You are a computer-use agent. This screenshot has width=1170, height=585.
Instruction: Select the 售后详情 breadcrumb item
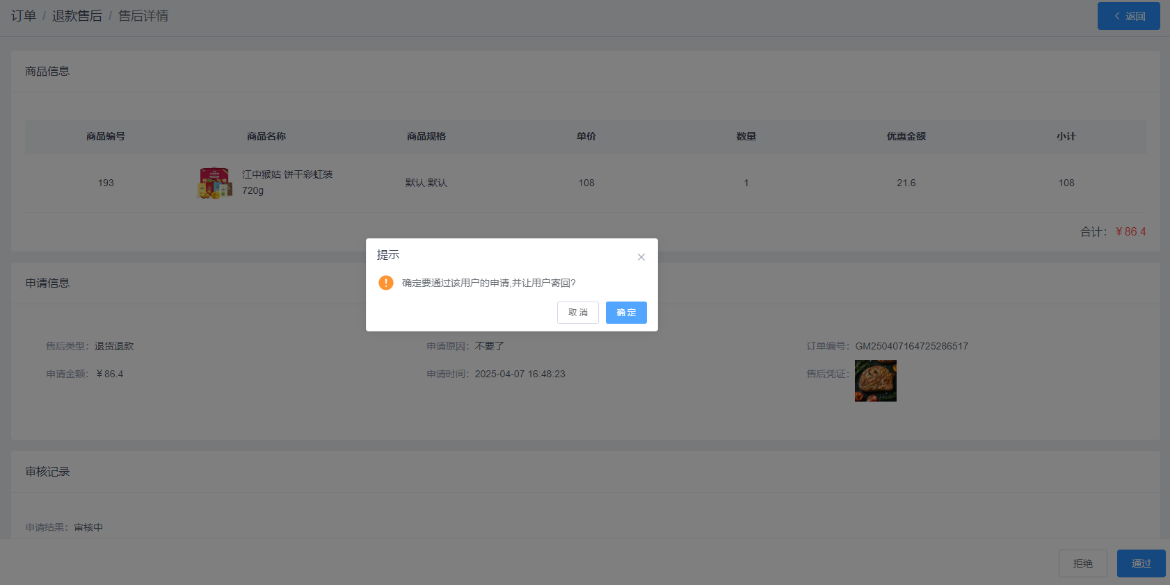143,16
